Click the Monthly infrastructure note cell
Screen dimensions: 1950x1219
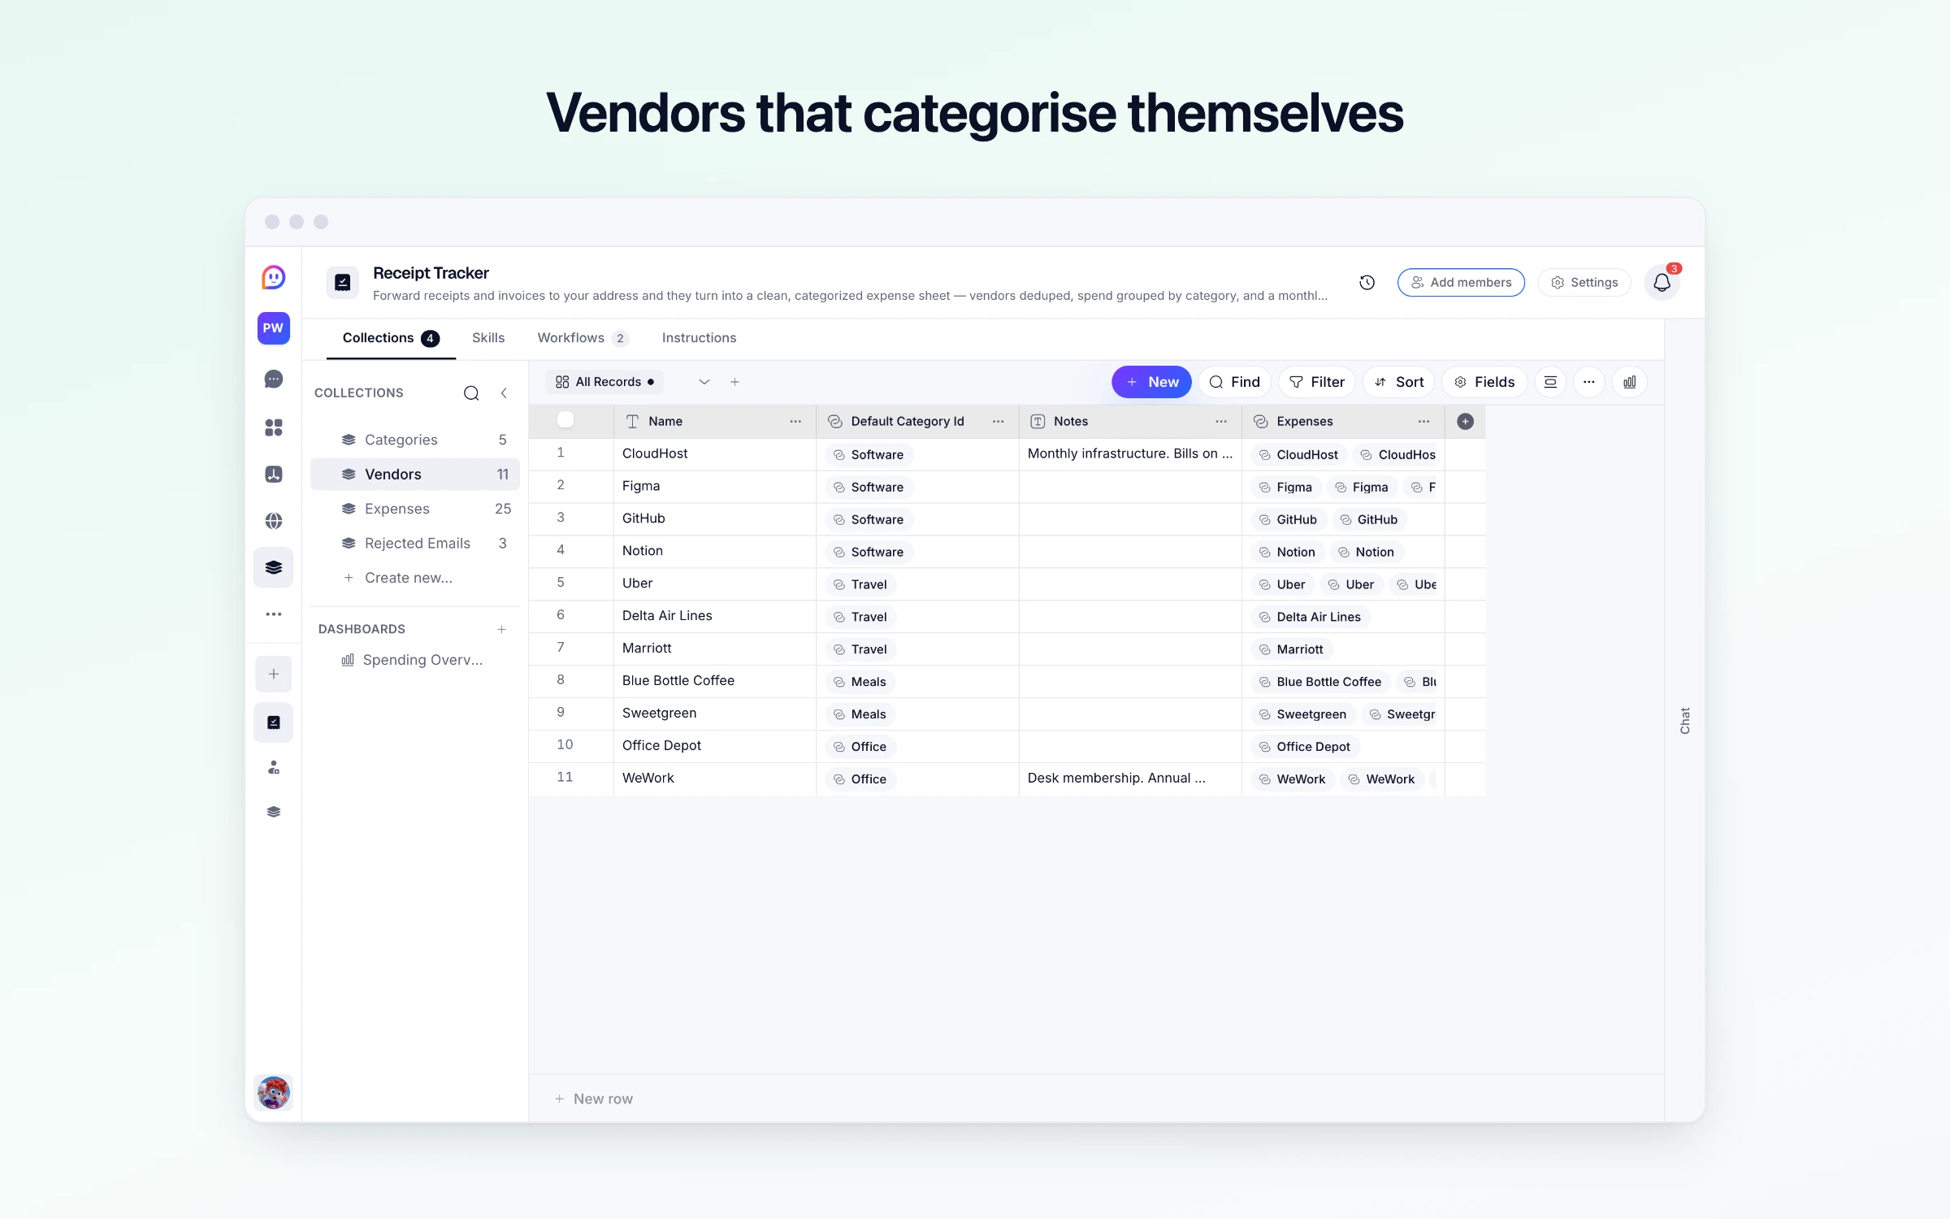coord(1130,453)
